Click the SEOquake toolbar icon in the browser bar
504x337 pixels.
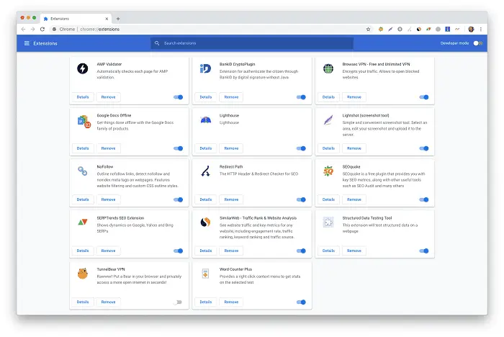point(381,30)
